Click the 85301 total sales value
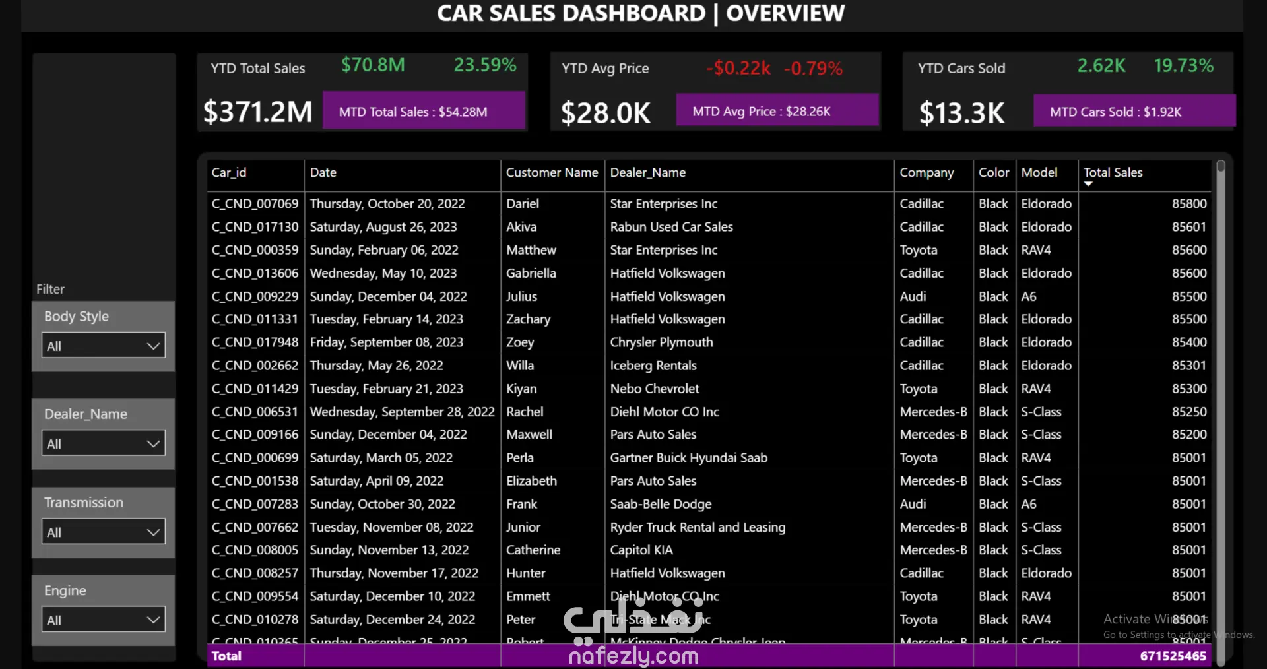Viewport: 1267px width, 669px height. [1189, 366]
